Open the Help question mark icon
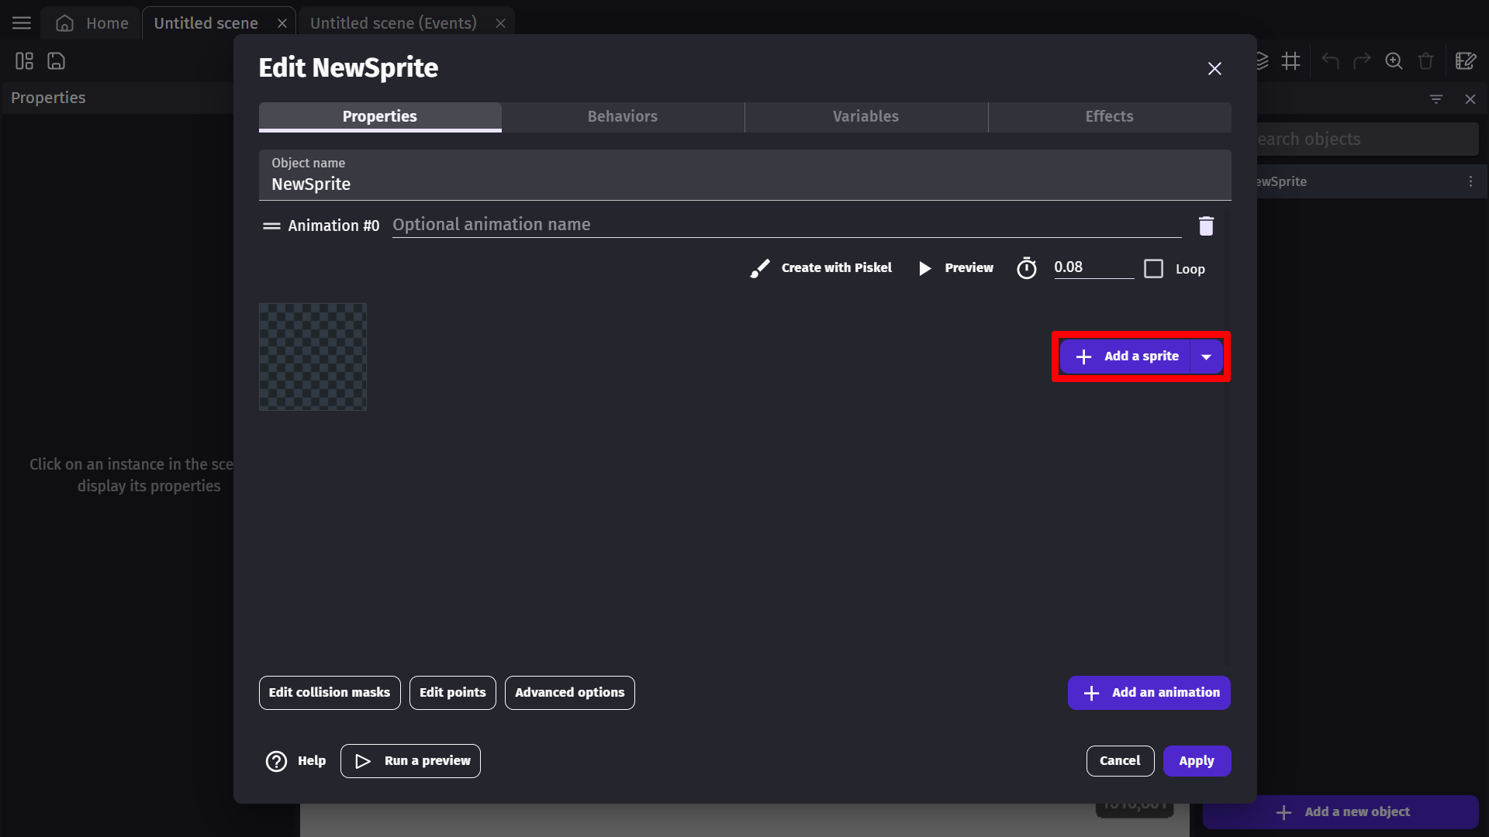Screen dimensions: 1489x837 pos(276,761)
